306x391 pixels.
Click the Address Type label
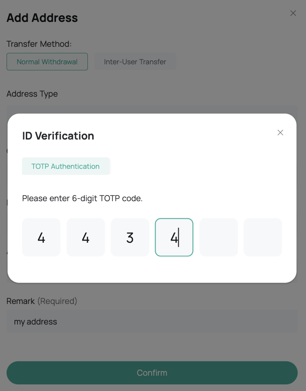coord(32,94)
